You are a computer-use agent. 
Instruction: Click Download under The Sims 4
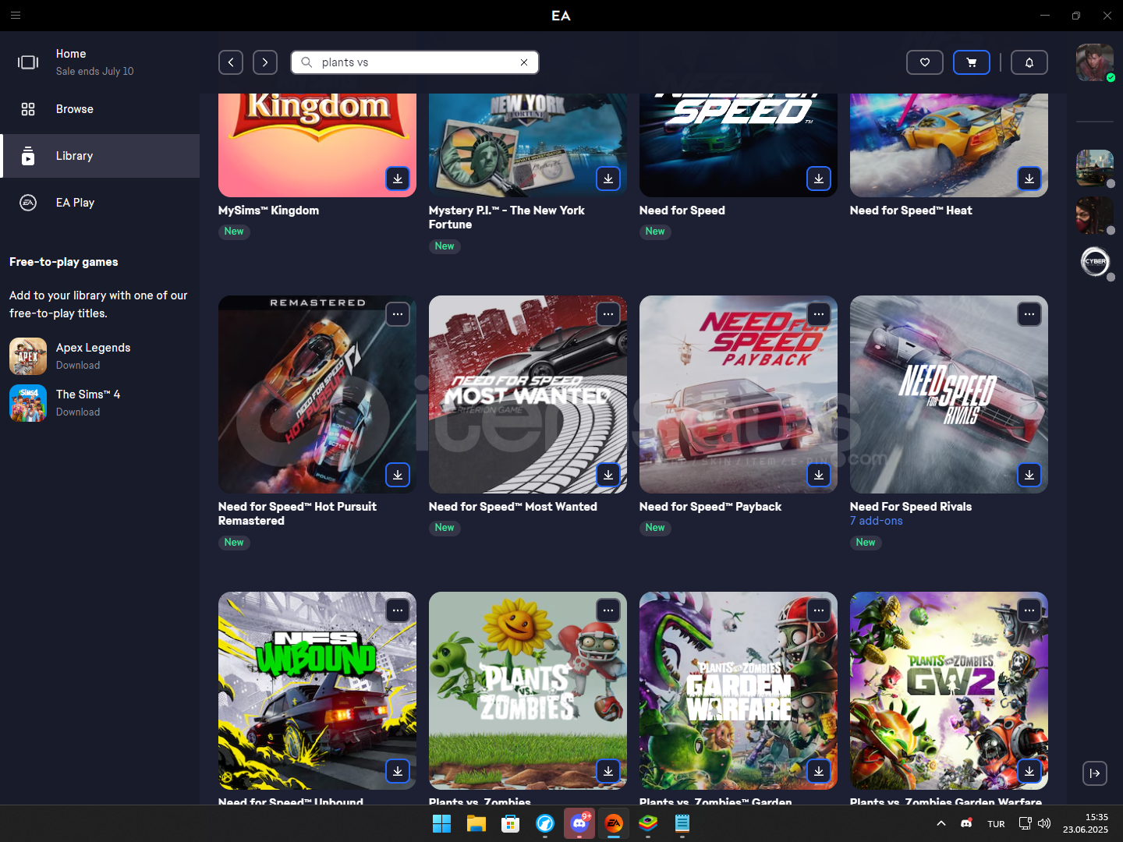click(78, 412)
